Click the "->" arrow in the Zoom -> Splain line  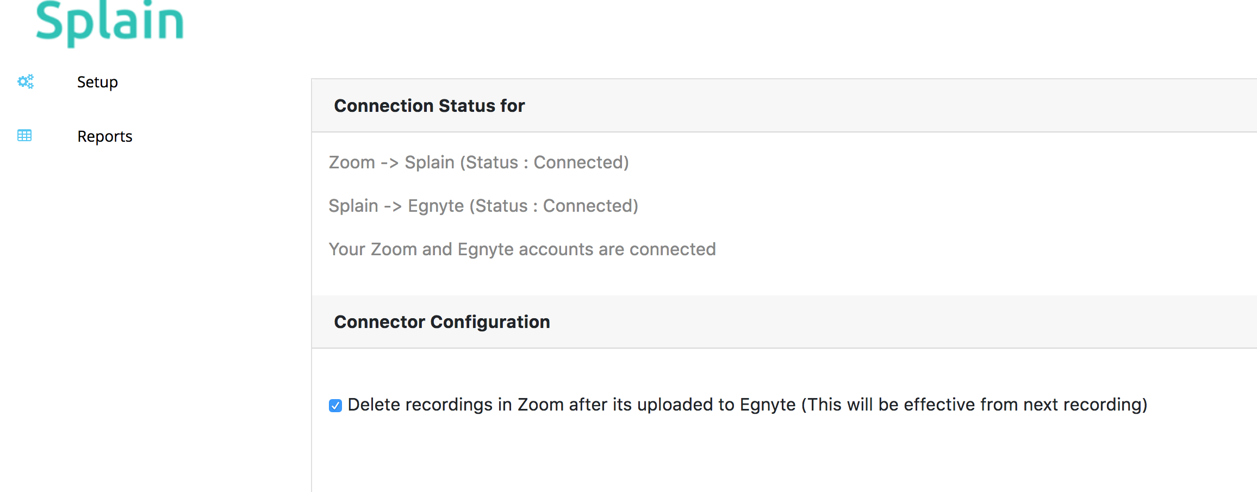[389, 162]
